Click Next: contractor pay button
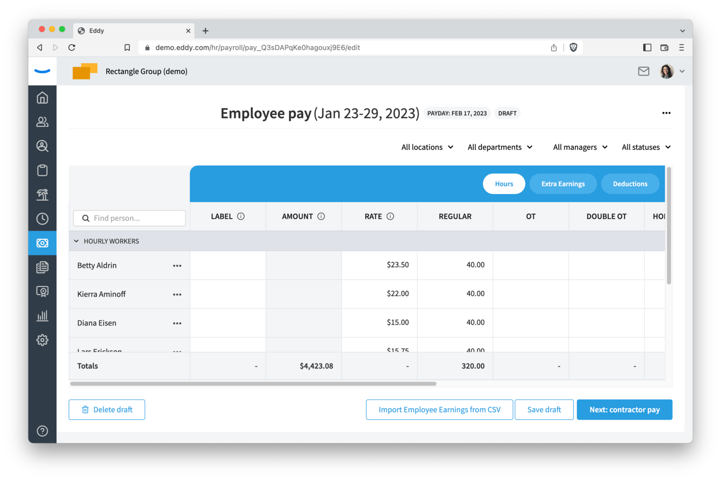Screen dimensions: 721x481 [x=625, y=409]
